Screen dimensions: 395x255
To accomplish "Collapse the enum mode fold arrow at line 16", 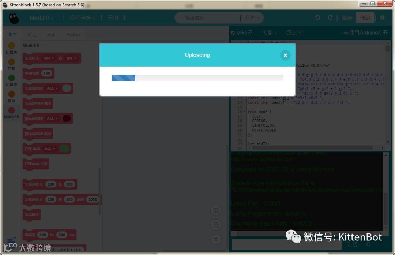I will tap(244, 112).
